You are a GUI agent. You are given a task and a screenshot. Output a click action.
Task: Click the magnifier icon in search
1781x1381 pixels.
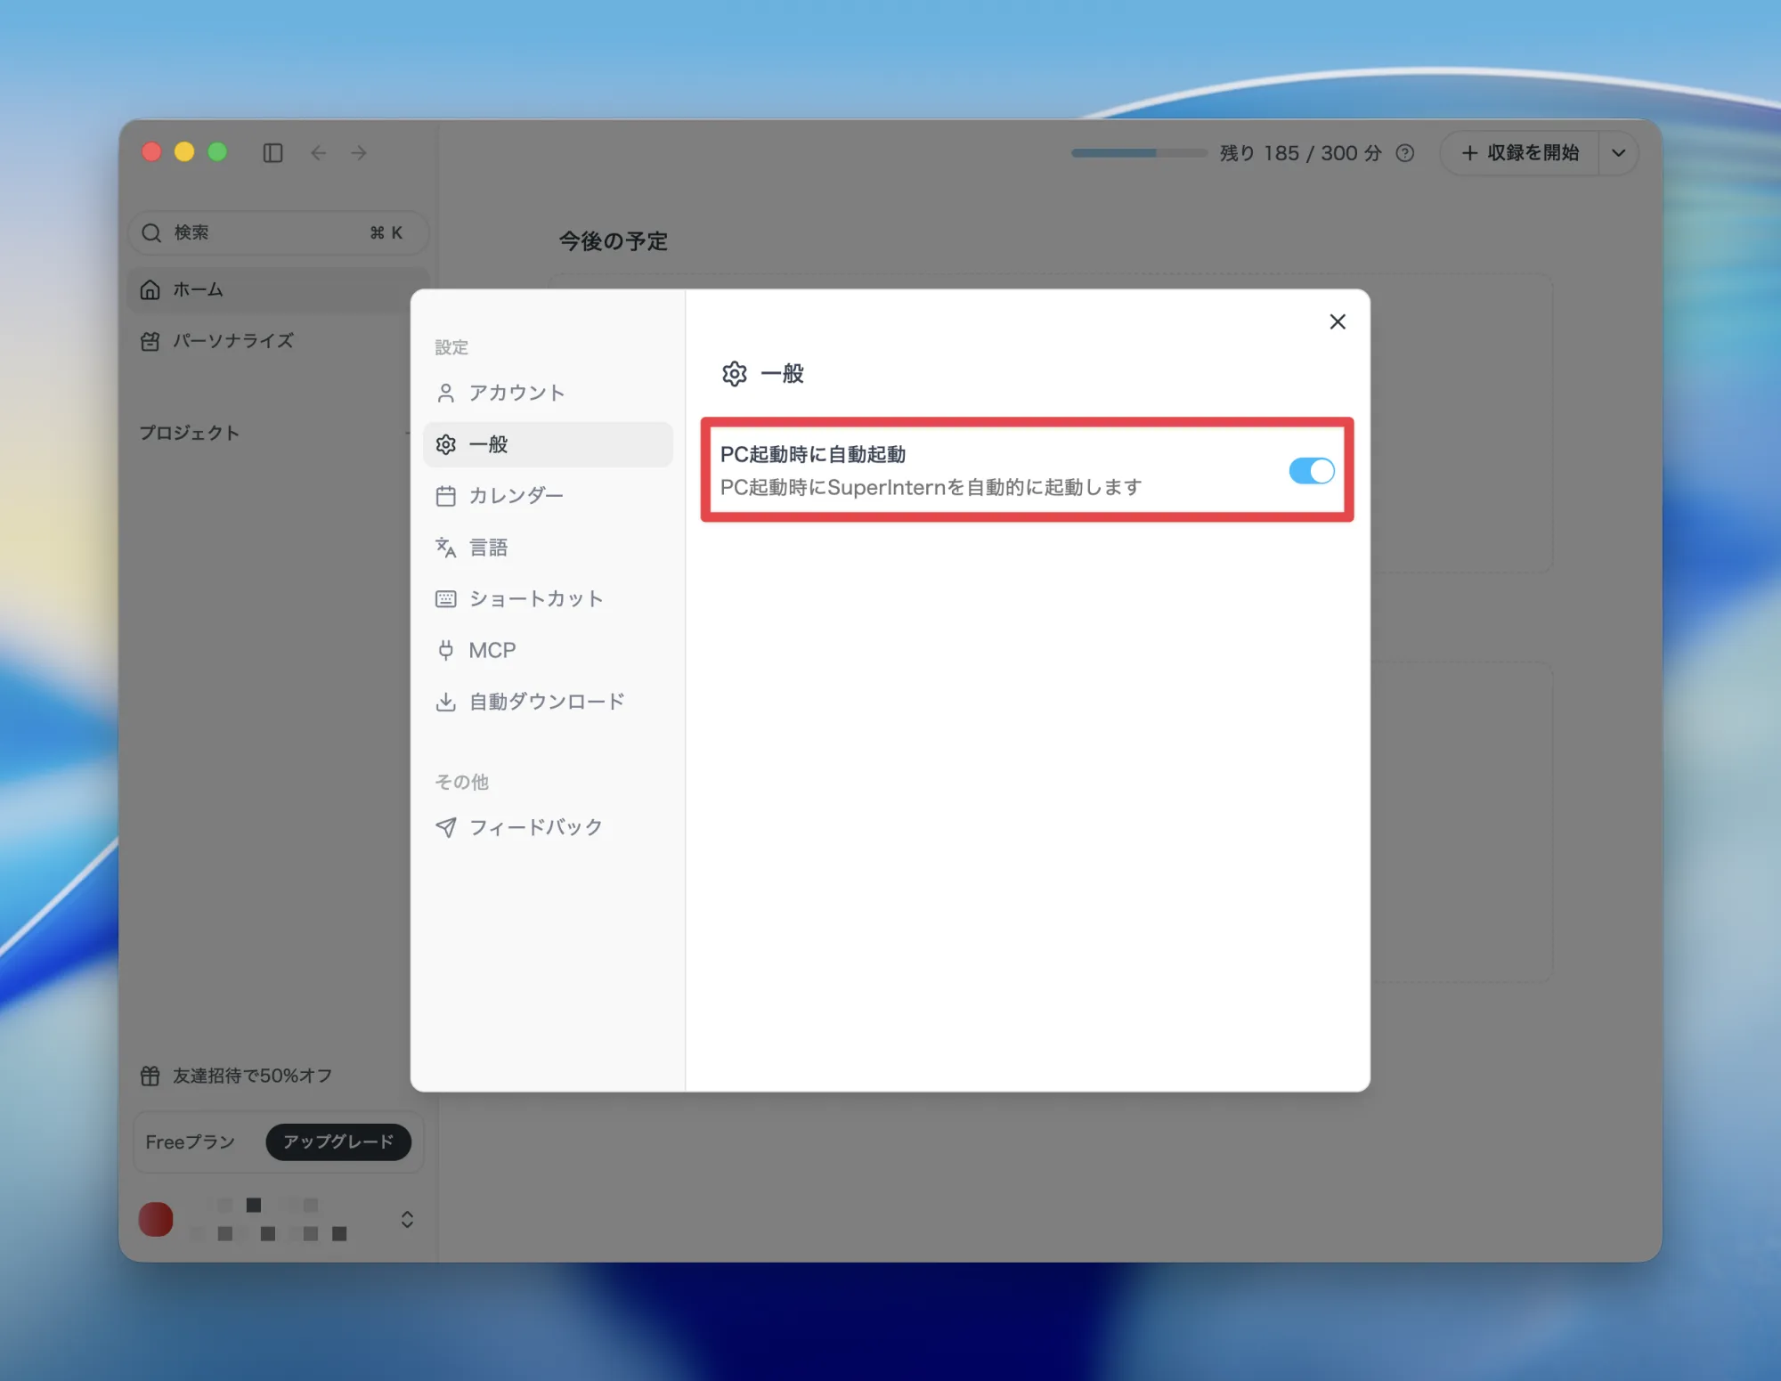coord(151,232)
